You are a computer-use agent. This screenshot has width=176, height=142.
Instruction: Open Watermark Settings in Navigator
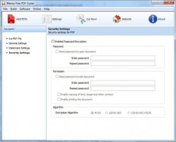pyautogui.click(x=19, y=48)
